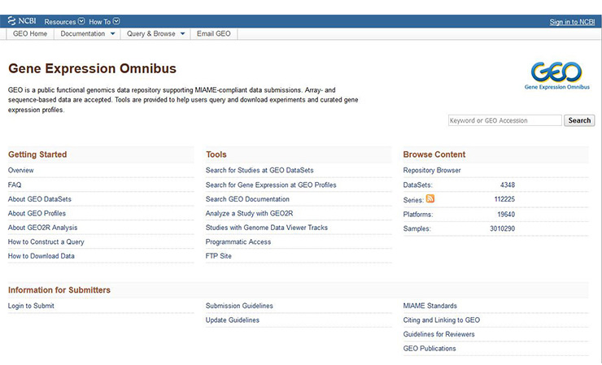The image size is (602, 365).
Task: Open Search for Studies at GEO DataSets
Action: pyautogui.click(x=260, y=171)
